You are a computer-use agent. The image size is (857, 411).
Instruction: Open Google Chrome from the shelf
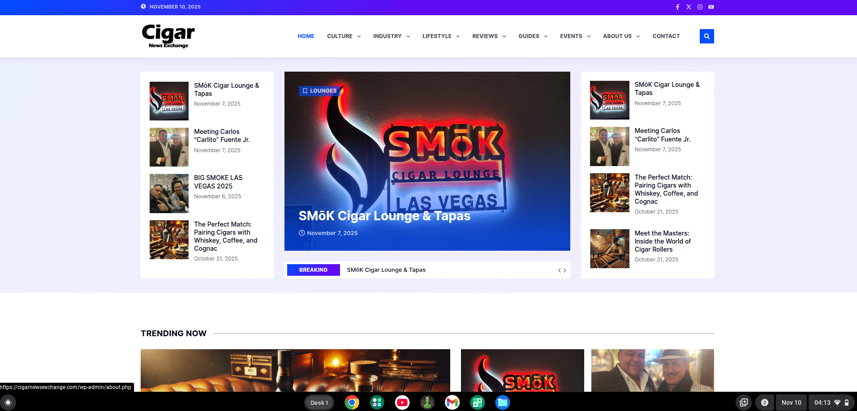(x=352, y=402)
